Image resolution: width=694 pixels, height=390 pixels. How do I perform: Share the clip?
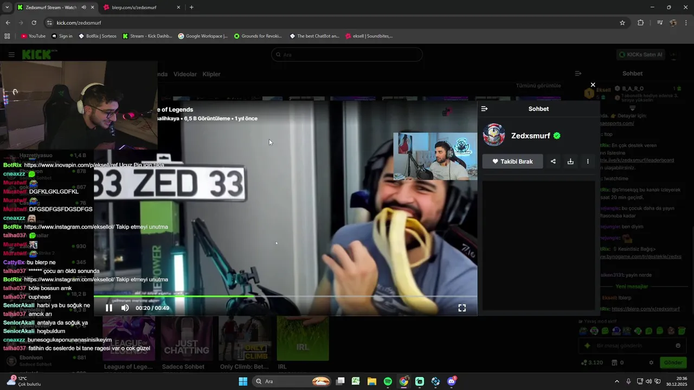(553, 161)
